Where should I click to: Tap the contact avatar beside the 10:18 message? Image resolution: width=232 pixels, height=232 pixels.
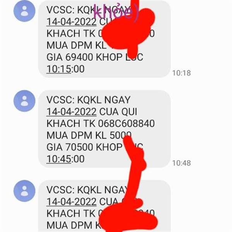coord(24,11)
